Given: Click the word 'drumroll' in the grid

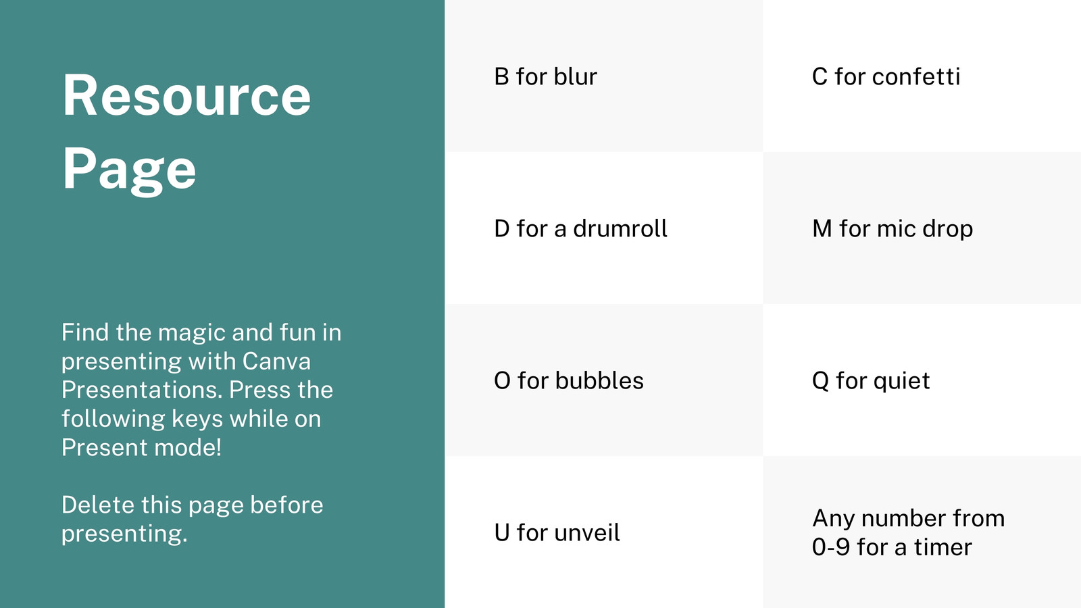Looking at the screenshot, I should pos(620,228).
